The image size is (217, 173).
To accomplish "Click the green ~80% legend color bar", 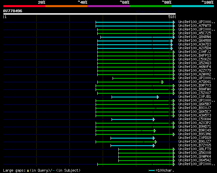I will click(151, 6).
